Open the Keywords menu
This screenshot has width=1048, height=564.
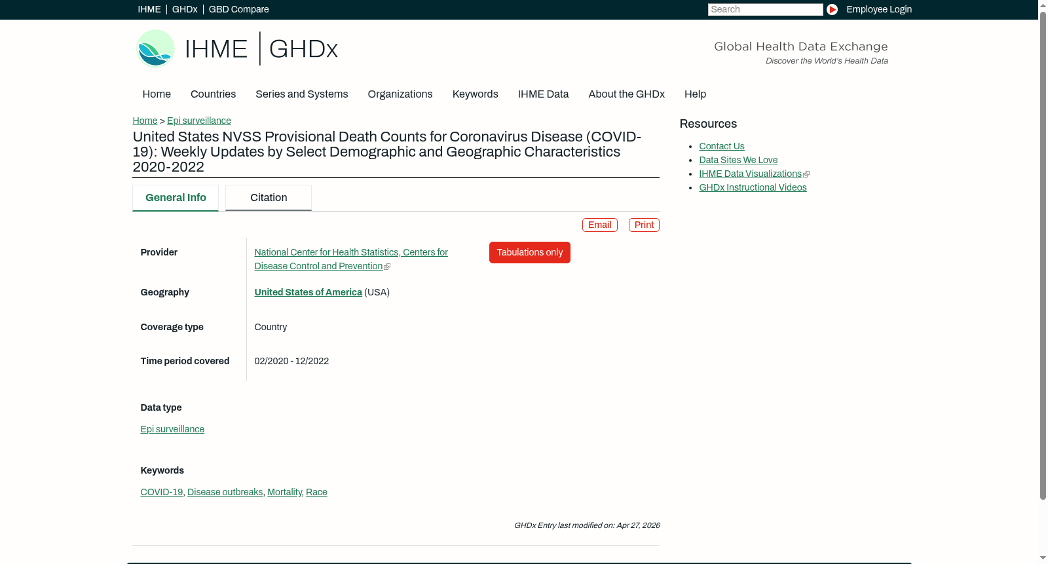[476, 94]
